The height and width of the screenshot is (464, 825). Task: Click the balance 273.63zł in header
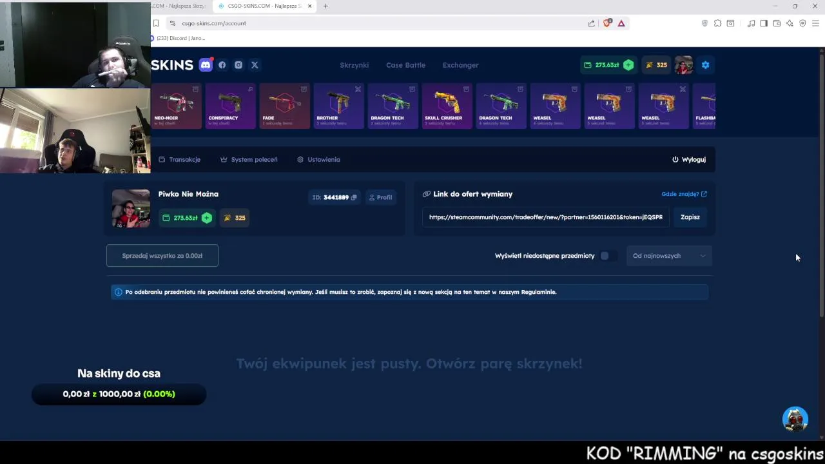[607, 65]
